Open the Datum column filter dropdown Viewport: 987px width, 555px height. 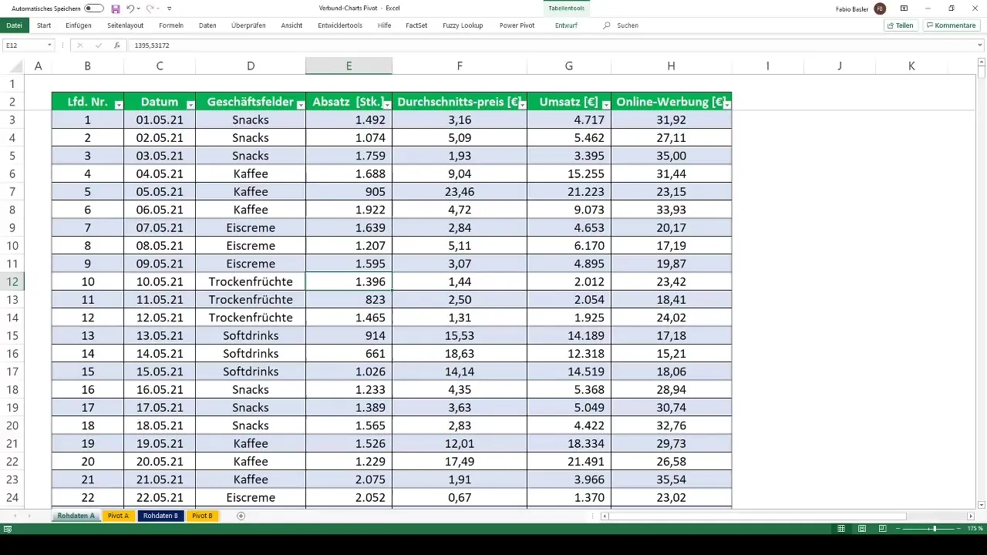pyautogui.click(x=190, y=104)
